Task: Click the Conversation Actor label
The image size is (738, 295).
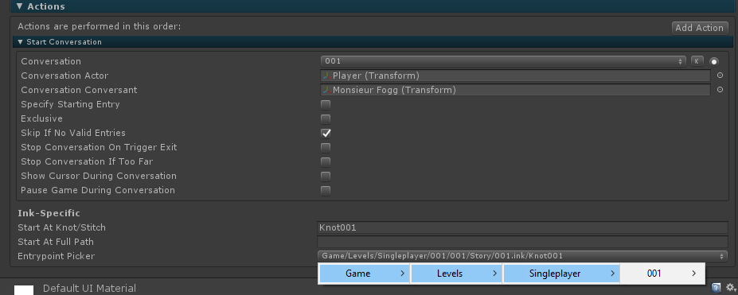Action: coord(64,76)
